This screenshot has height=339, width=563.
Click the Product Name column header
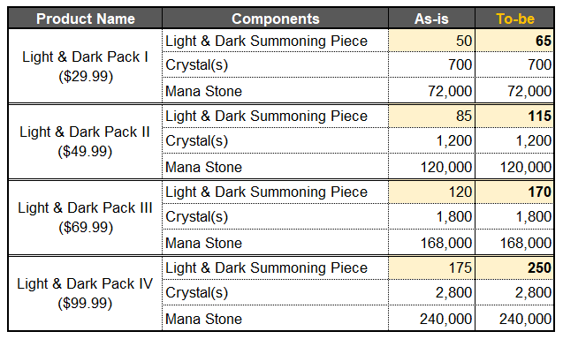[x=86, y=19]
